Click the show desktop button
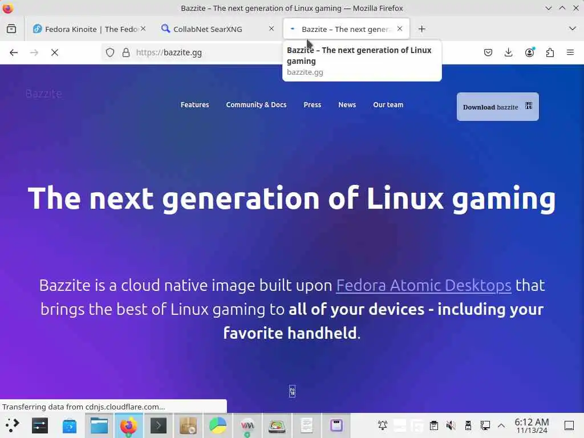Image resolution: width=584 pixels, height=438 pixels. (569, 425)
